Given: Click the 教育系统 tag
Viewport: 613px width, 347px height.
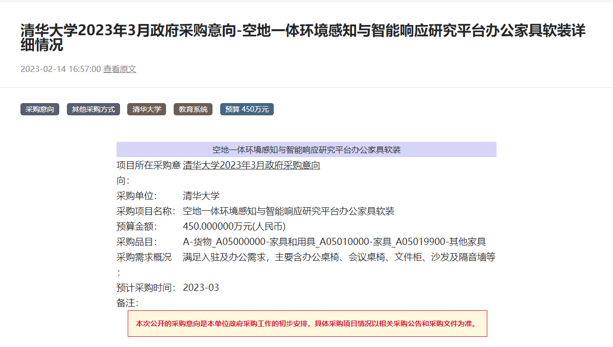Looking at the screenshot, I should pos(193,109).
